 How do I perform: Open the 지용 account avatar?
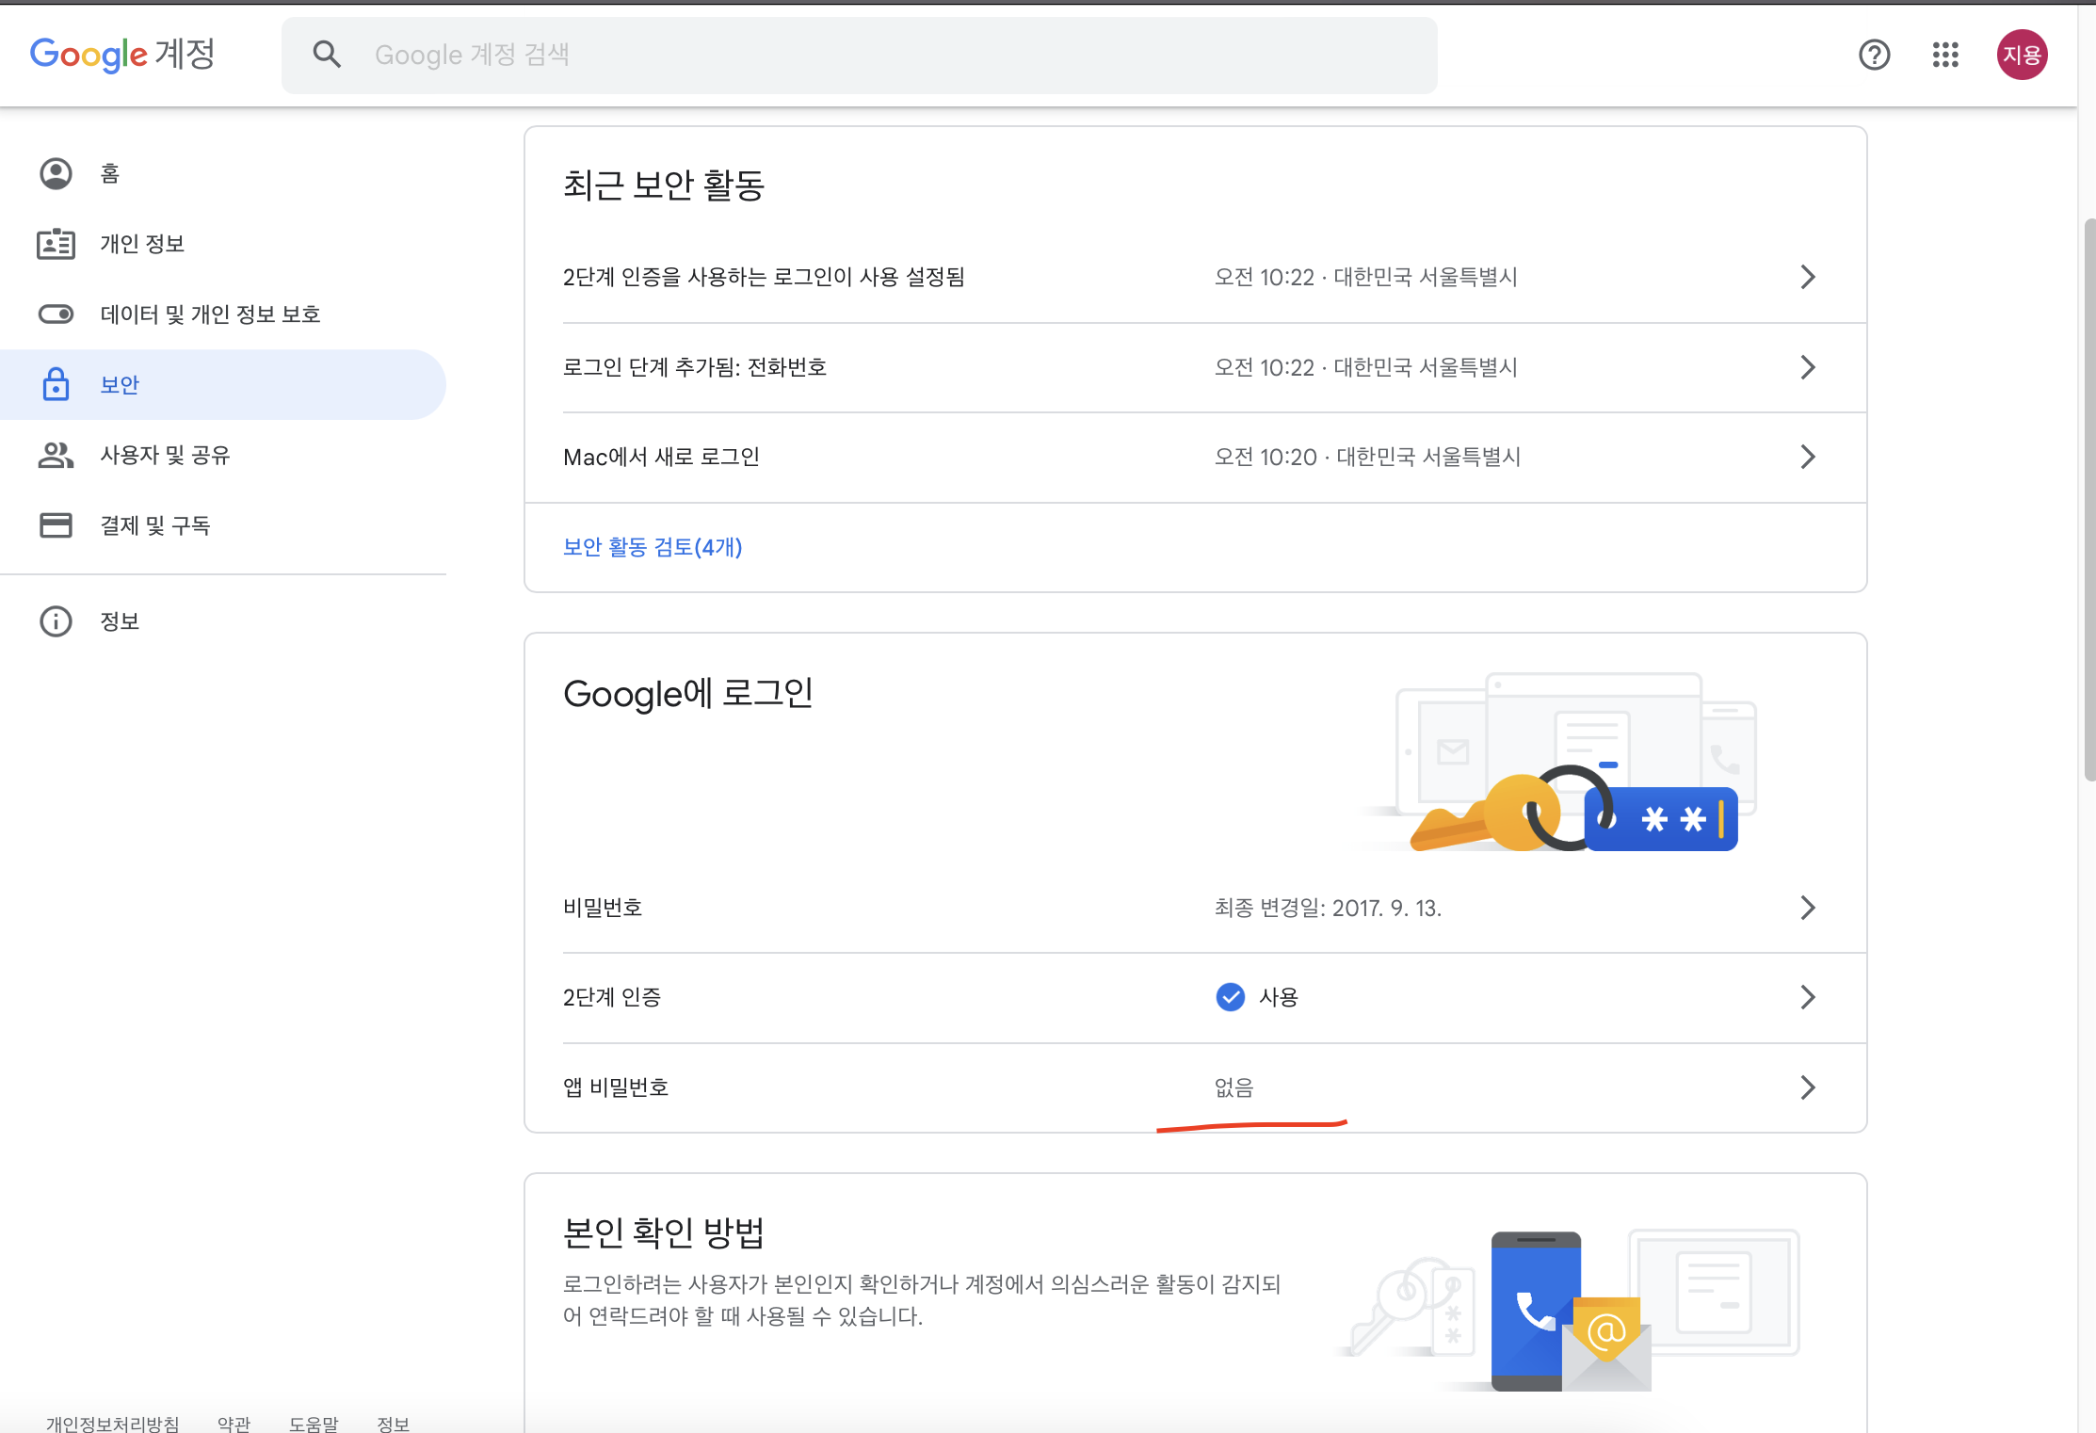tap(2022, 55)
